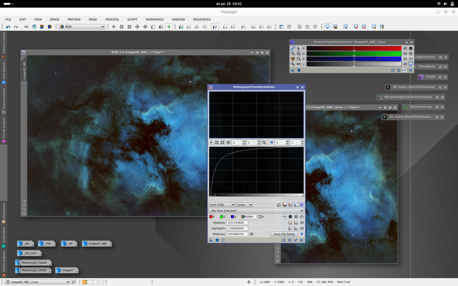The height and width of the screenshot is (286, 458).
Task: Toggle STF enable screen monitor icon
Action: tap(411, 64)
